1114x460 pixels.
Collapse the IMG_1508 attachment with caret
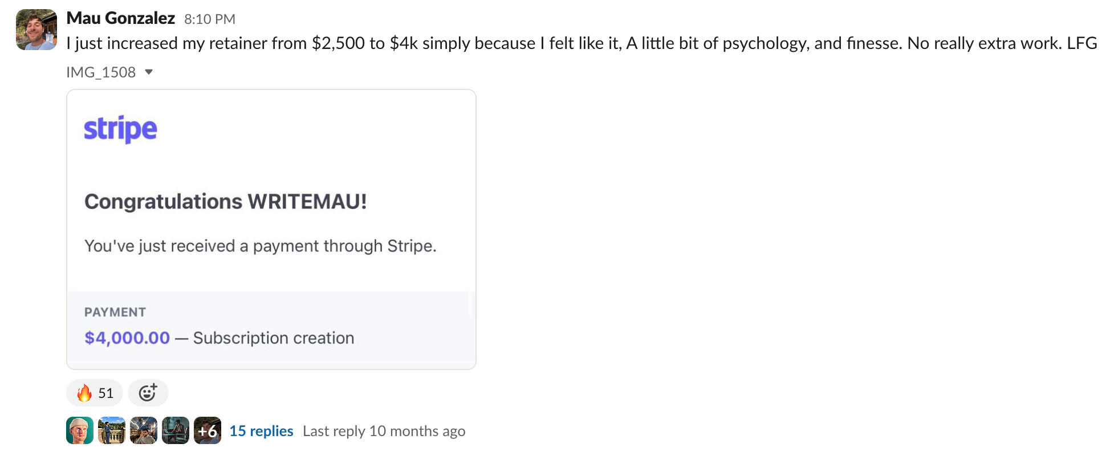tap(149, 72)
